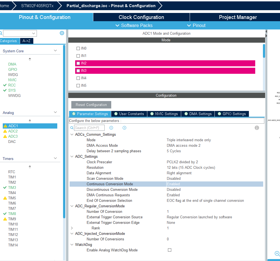Image resolution: width=280 pixels, height=261 pixels.
Task: Select TIM1 in Timers list
Action: coord(12,177)
